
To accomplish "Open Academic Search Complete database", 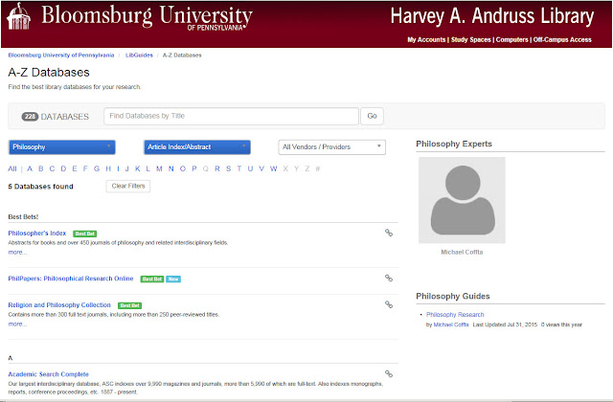I will (x=49, y=374).
